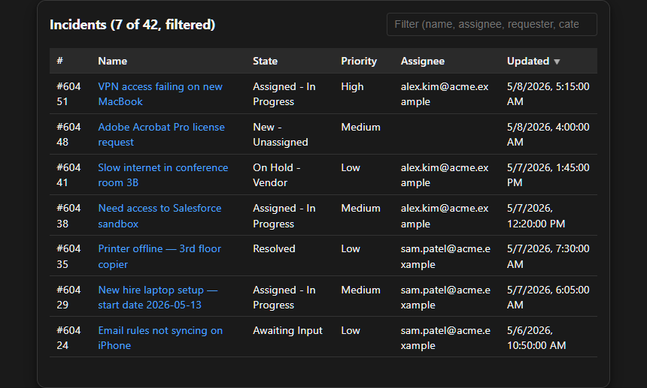Viewport: 647px width, 388px height.
Task: Click 5/8/2026, 5:15:00 AM timestamp
Action: [x=548, y=94]
